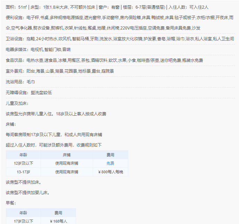The height and width of the screenshot is (224, 239).
Task: Click the blue 免费 fee link
Action: click(x=110, y=163)
